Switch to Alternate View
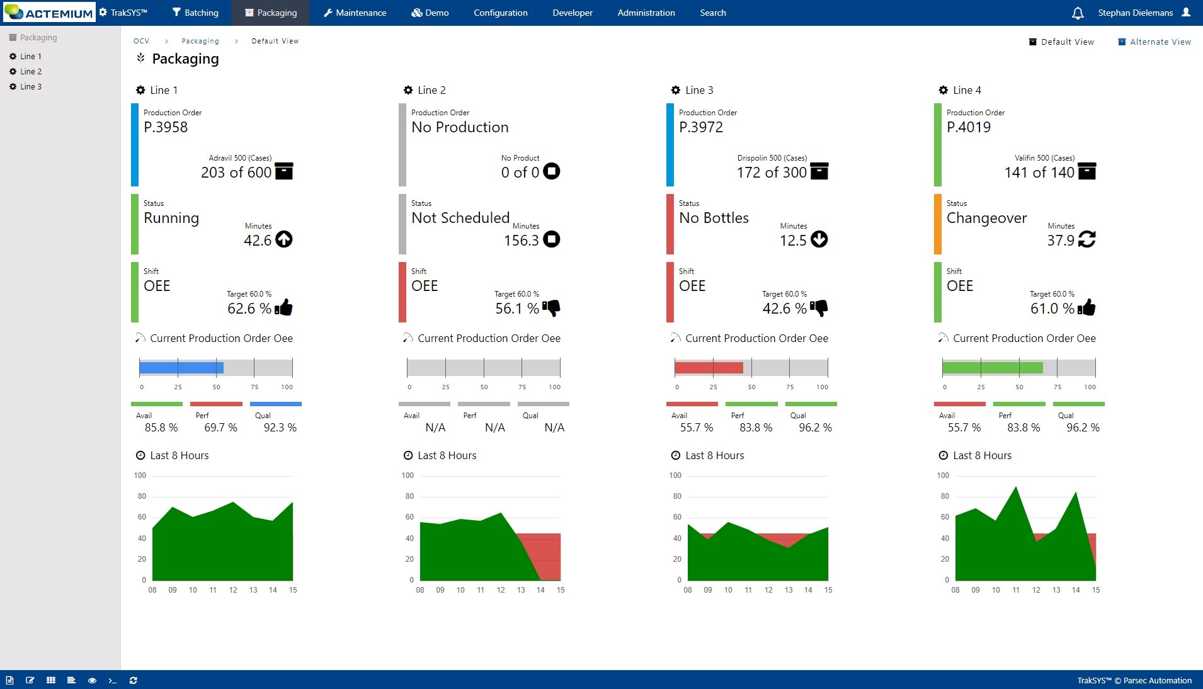This screenshot has height=689, width=1203. [1155, 42]
